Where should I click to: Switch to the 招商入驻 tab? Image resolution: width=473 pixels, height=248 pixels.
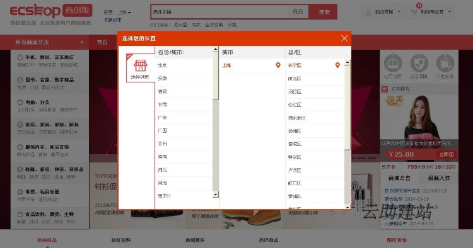click(x=439, y=178)
